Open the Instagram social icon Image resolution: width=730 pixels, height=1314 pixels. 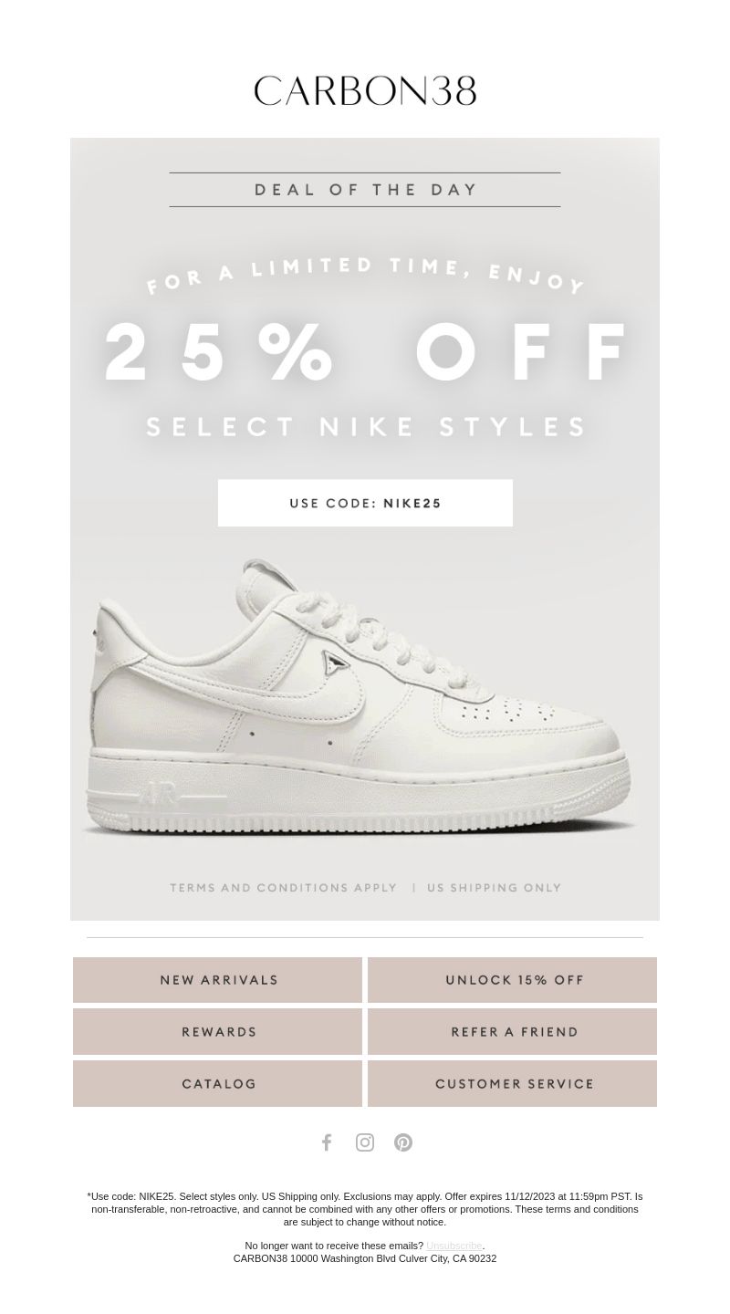(365, 1142)
